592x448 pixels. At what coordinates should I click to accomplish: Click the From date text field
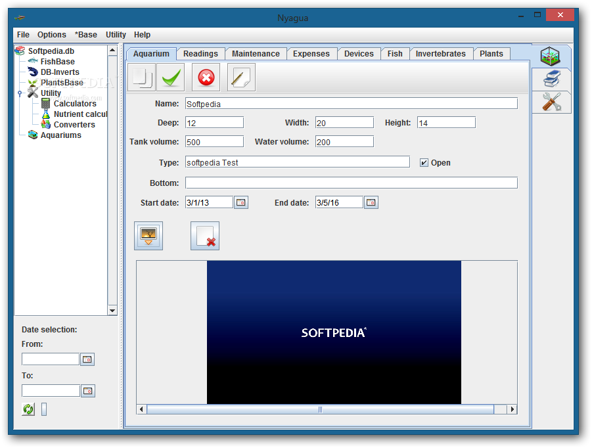point(51,359)
